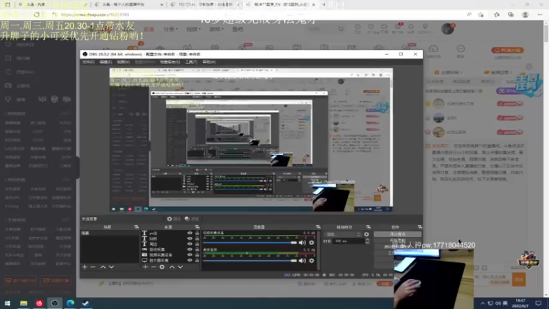Pop out the Scenes dock panel

click(137, 227)
